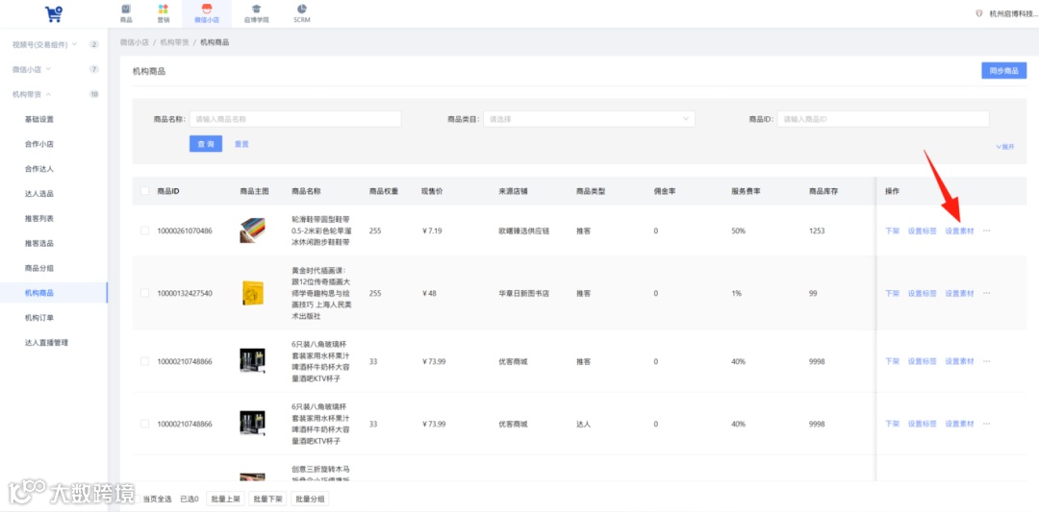Open 合作小店 in the sidebar
This screenshot has width=1039, height=512.
39,144
